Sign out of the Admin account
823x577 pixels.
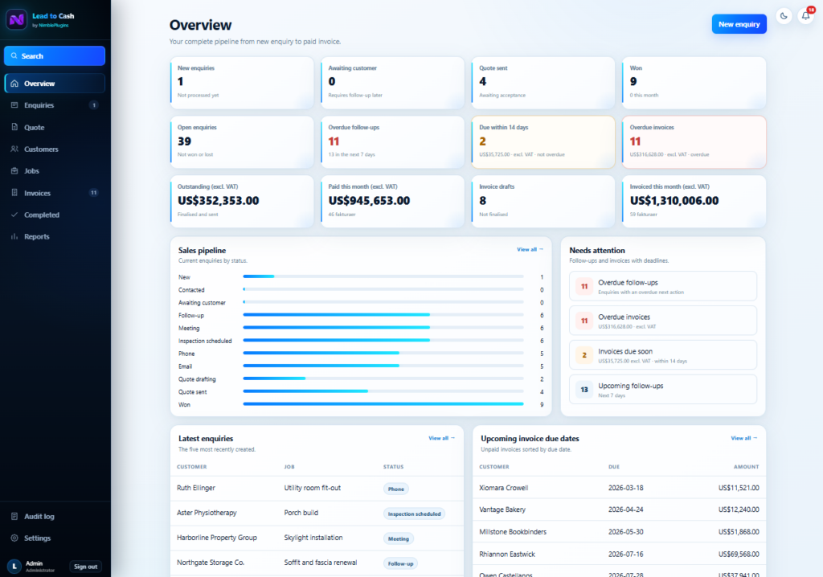click(85, 567)
